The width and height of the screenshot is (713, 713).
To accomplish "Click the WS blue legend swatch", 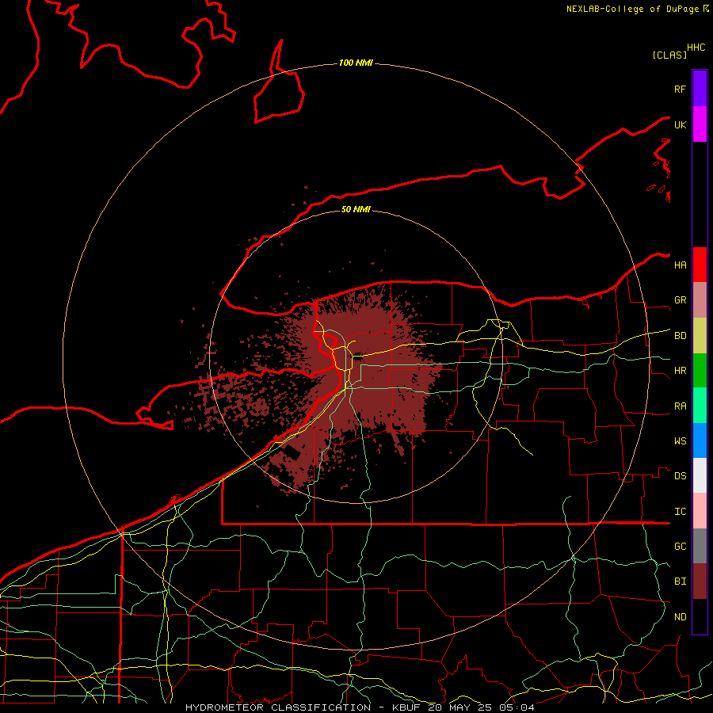I will (700, 440).
